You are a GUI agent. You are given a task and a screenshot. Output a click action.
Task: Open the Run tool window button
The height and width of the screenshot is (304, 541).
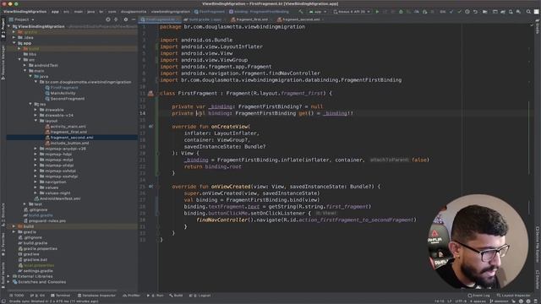[x=156, y=296]
